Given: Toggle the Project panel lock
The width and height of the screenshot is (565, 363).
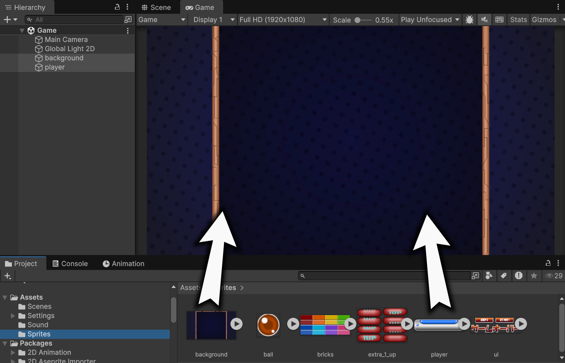Looking at the screenshot, I should 548,263.
